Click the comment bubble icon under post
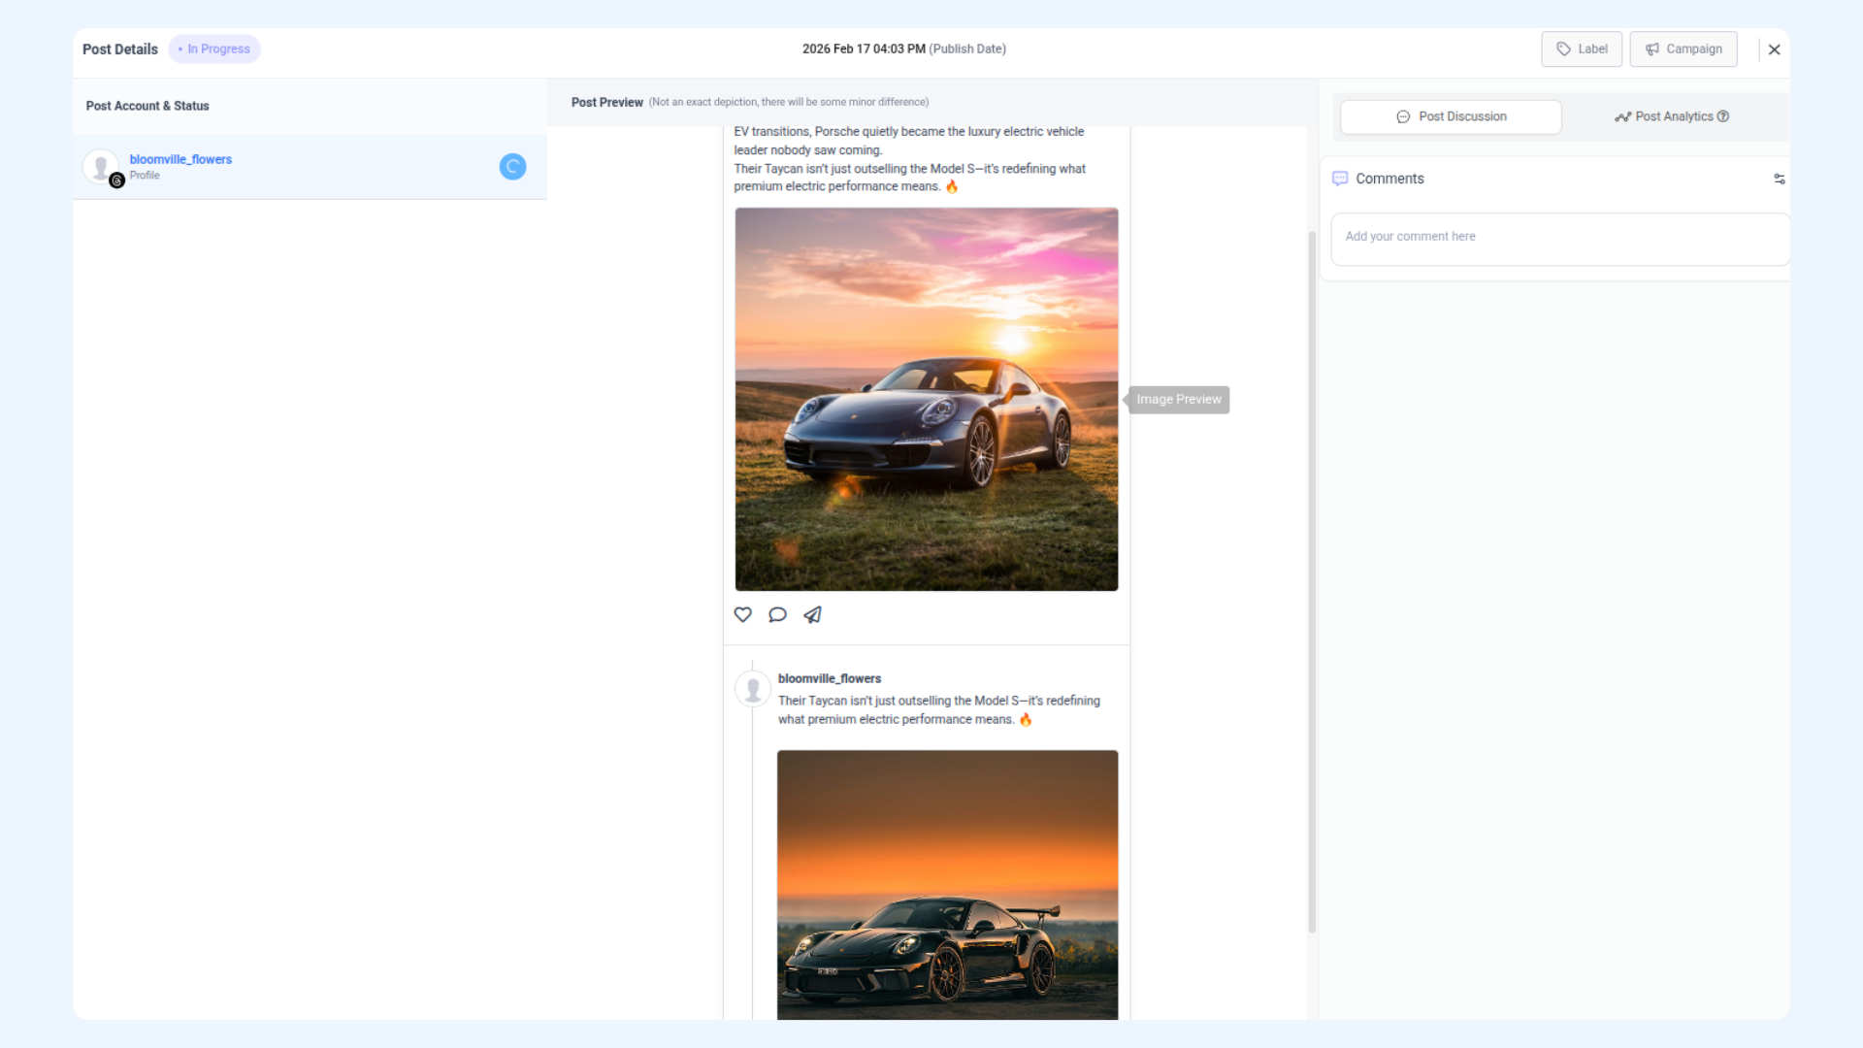Image resolution: width=1863 pixels, height=1048 pixels. pos(777,614)
